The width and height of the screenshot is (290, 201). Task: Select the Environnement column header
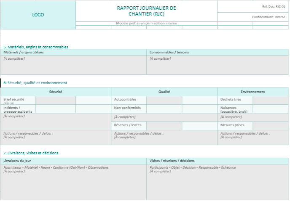pyautogui.click(x=253, y=92)
